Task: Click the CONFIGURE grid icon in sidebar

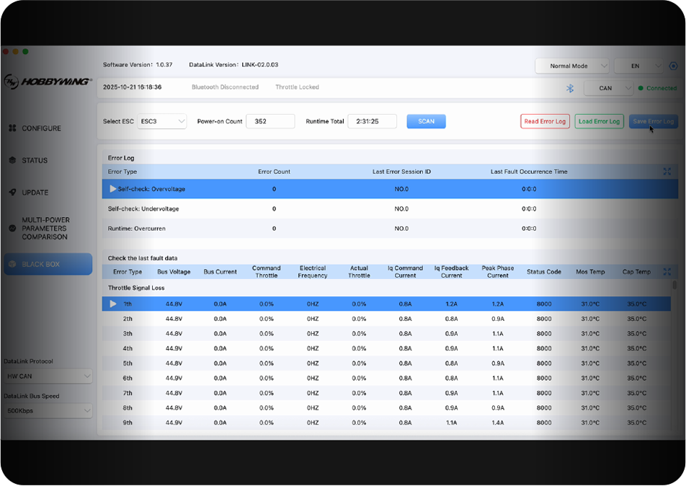Action: [x=12, y=128]
